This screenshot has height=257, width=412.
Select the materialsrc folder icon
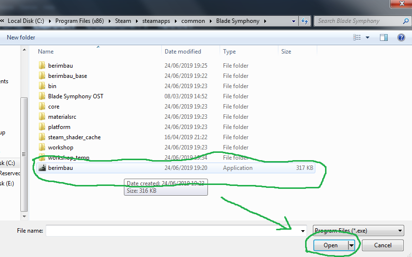click(42, 116)
